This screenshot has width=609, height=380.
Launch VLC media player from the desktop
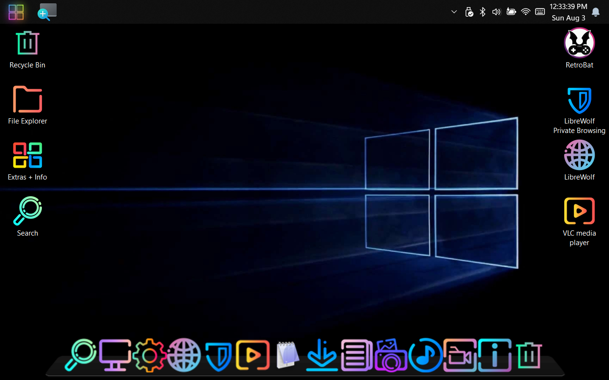click(x=579, y=211)
